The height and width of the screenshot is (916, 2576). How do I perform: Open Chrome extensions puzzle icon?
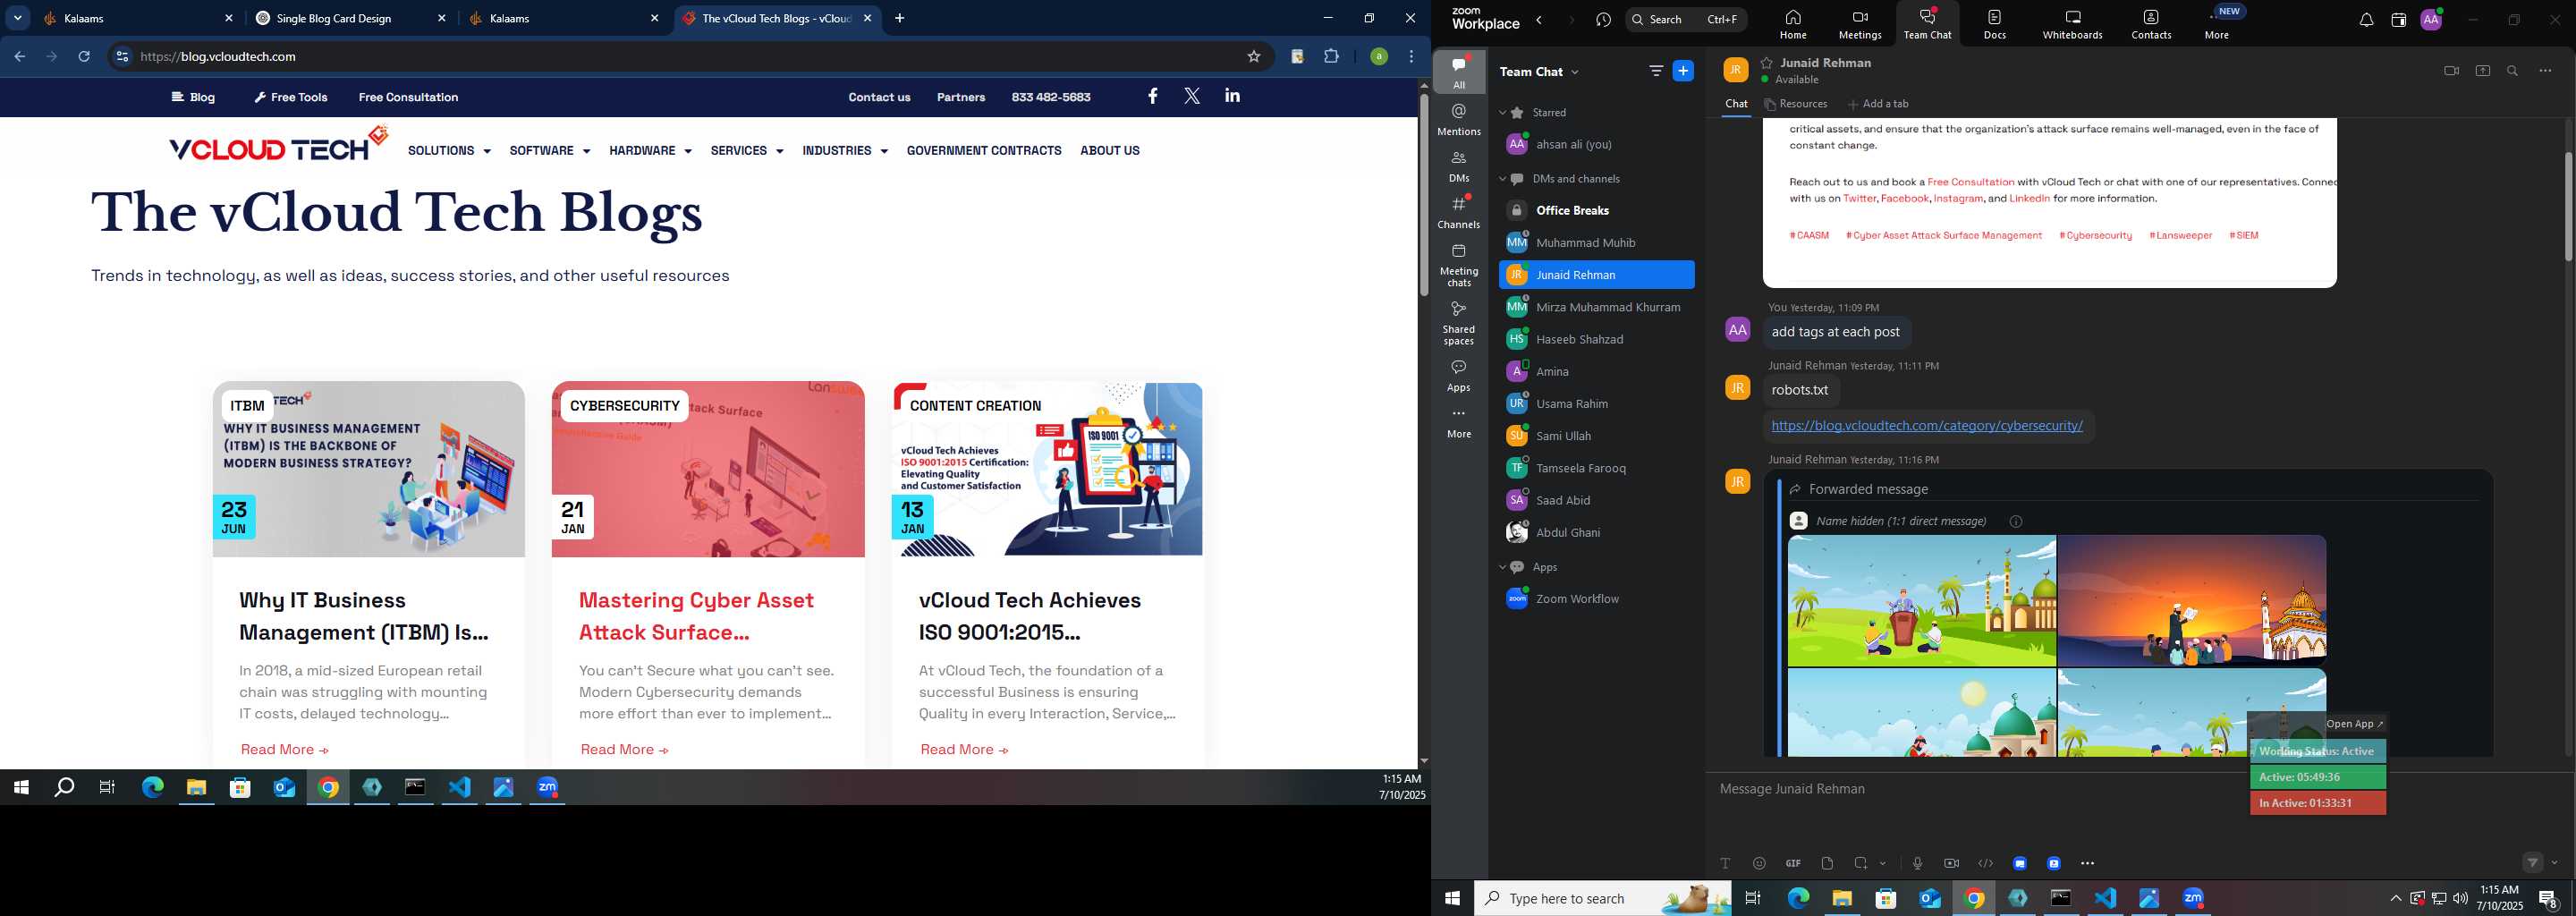(1331, 57)
